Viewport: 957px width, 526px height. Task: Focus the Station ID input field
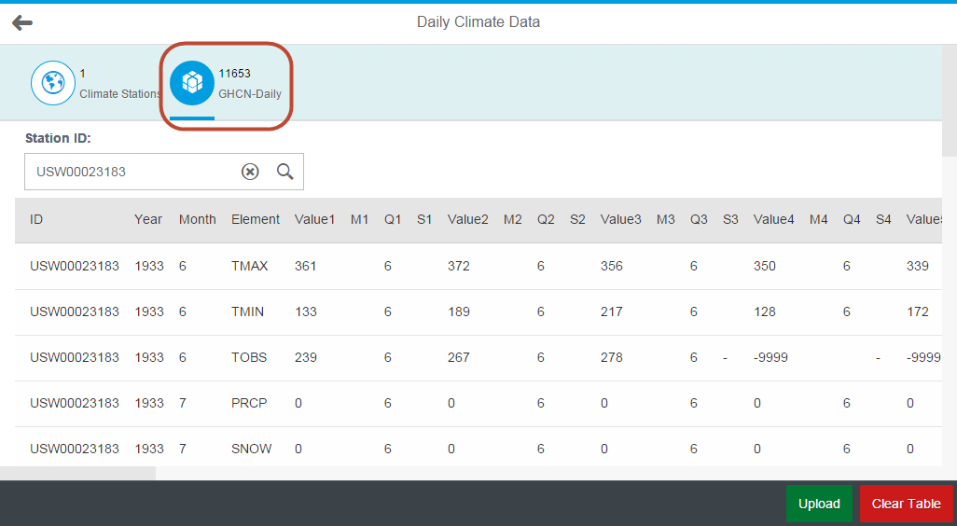163,172
